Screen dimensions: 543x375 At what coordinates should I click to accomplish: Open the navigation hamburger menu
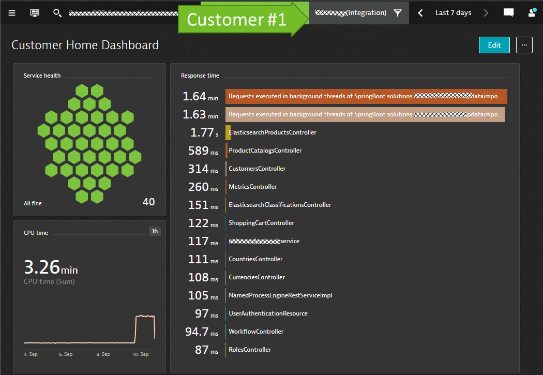tap(12, 13)
